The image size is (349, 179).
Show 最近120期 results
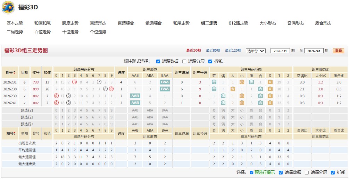point(233,50)
